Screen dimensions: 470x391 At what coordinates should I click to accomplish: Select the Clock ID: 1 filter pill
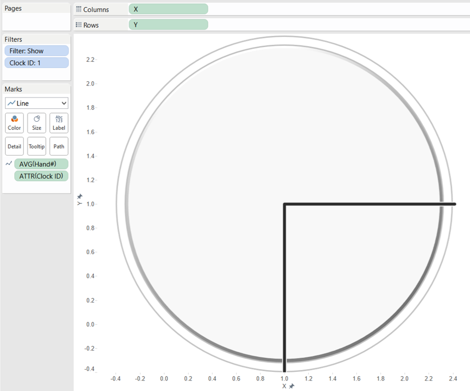(37, 63)
